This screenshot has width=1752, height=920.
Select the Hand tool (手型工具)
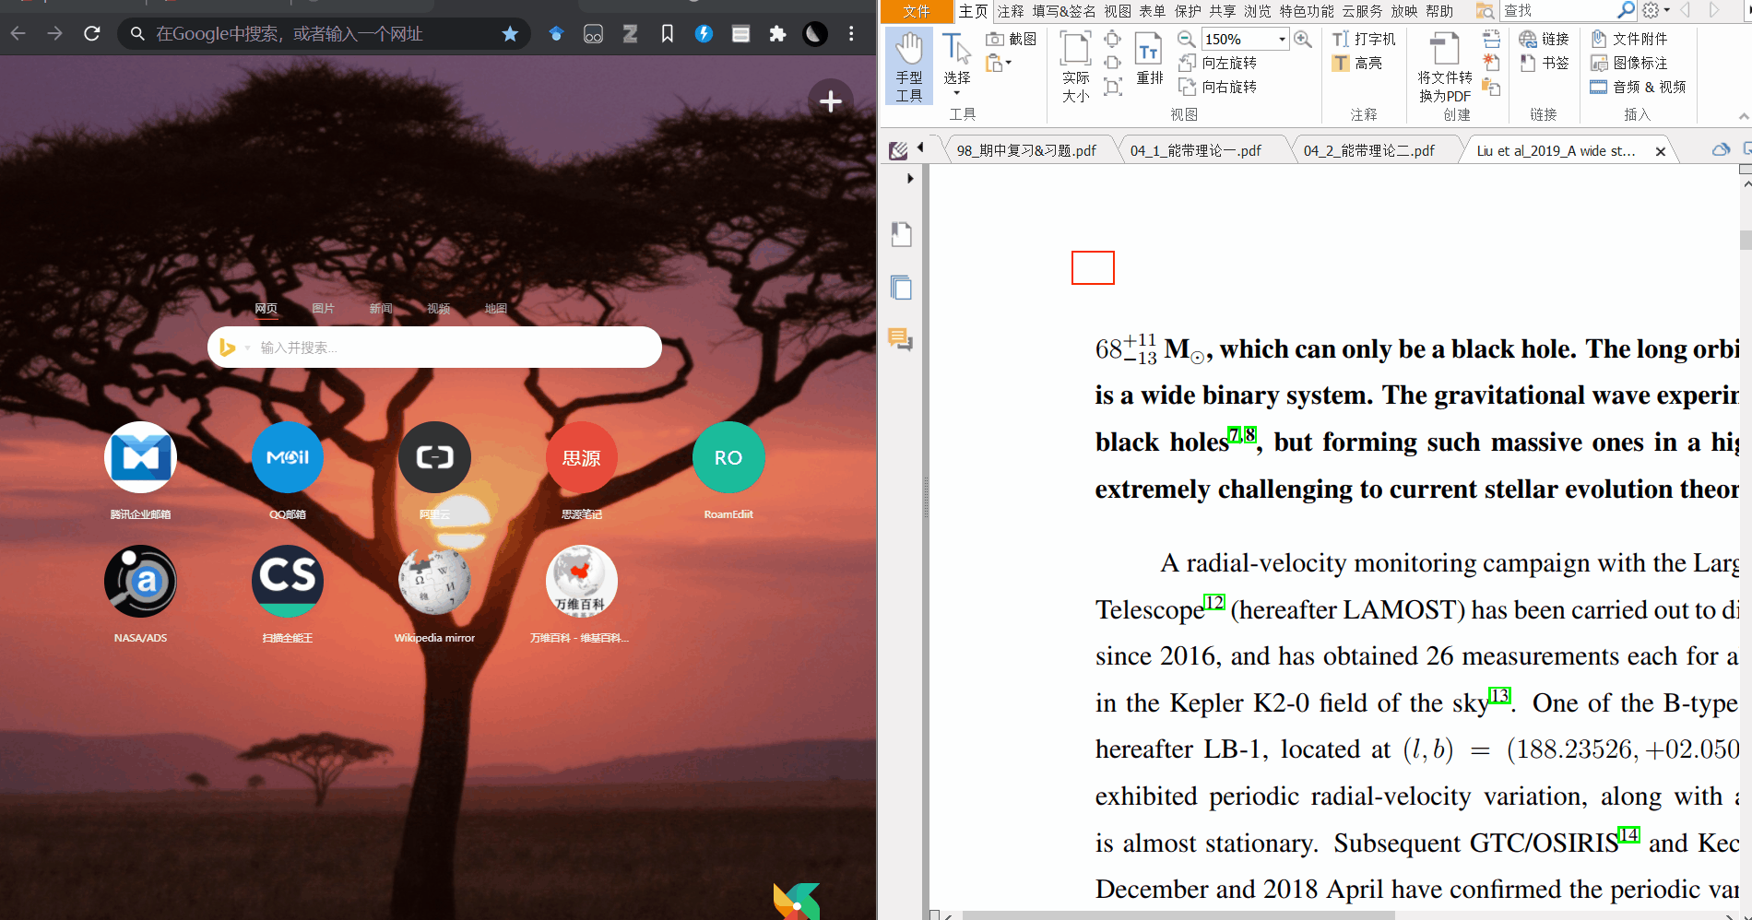908,65
